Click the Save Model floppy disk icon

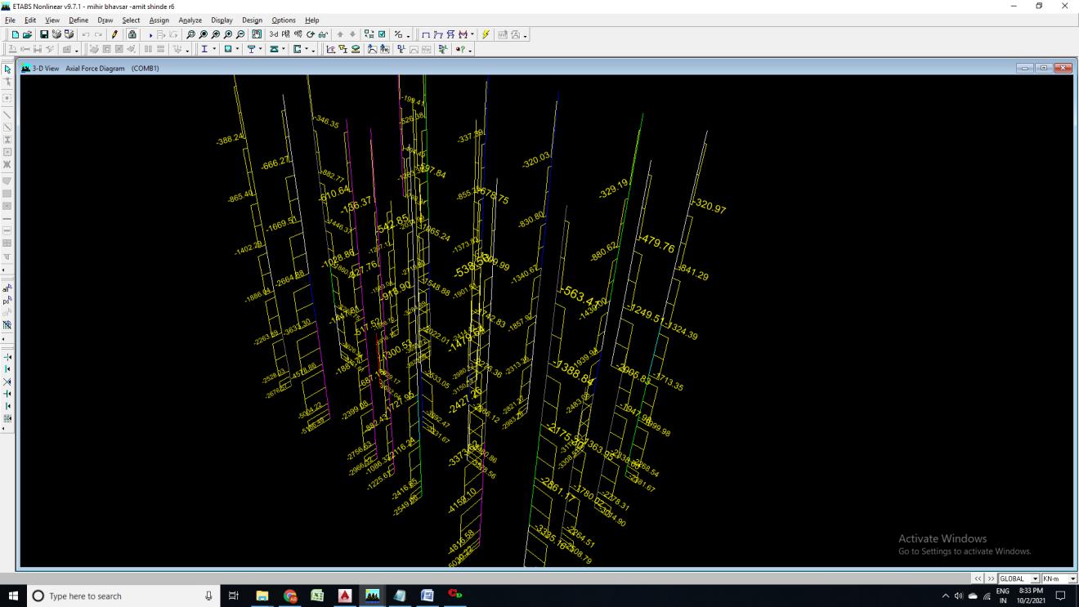point(45,35)
